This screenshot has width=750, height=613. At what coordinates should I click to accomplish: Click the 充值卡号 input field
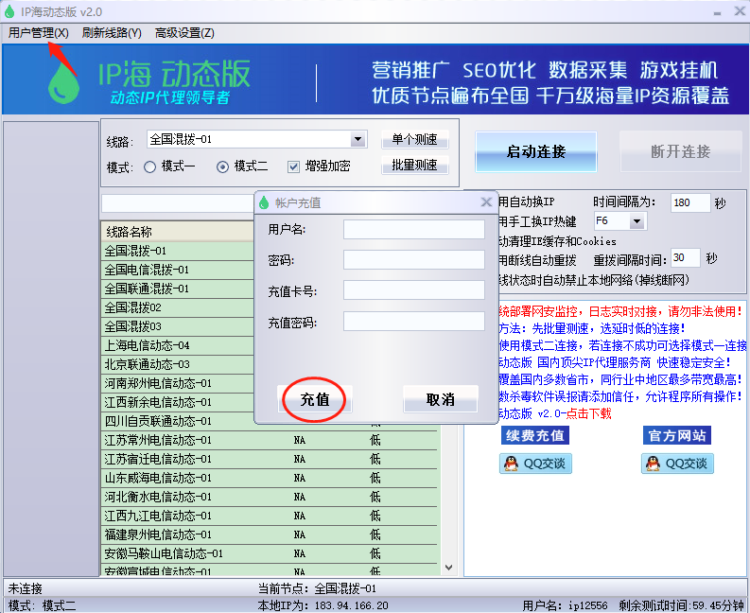click(x=414, y=290)
